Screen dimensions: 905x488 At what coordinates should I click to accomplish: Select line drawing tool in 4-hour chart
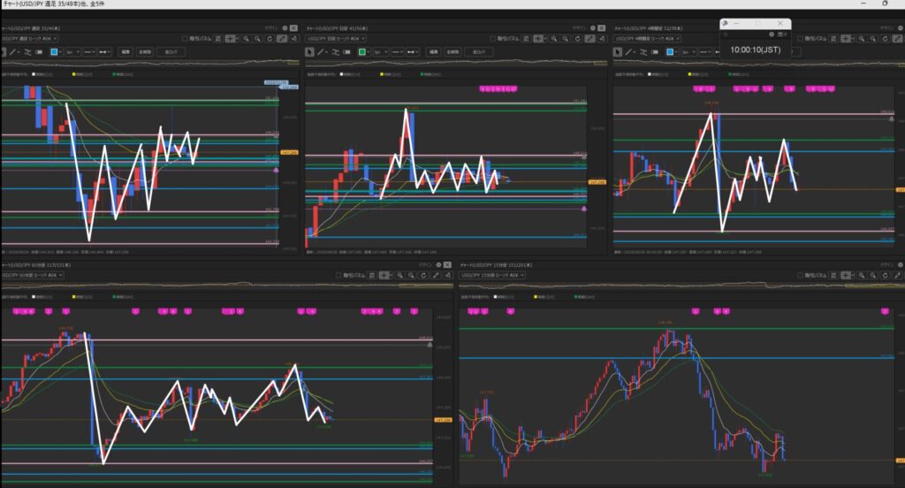(x=628, y=52)
